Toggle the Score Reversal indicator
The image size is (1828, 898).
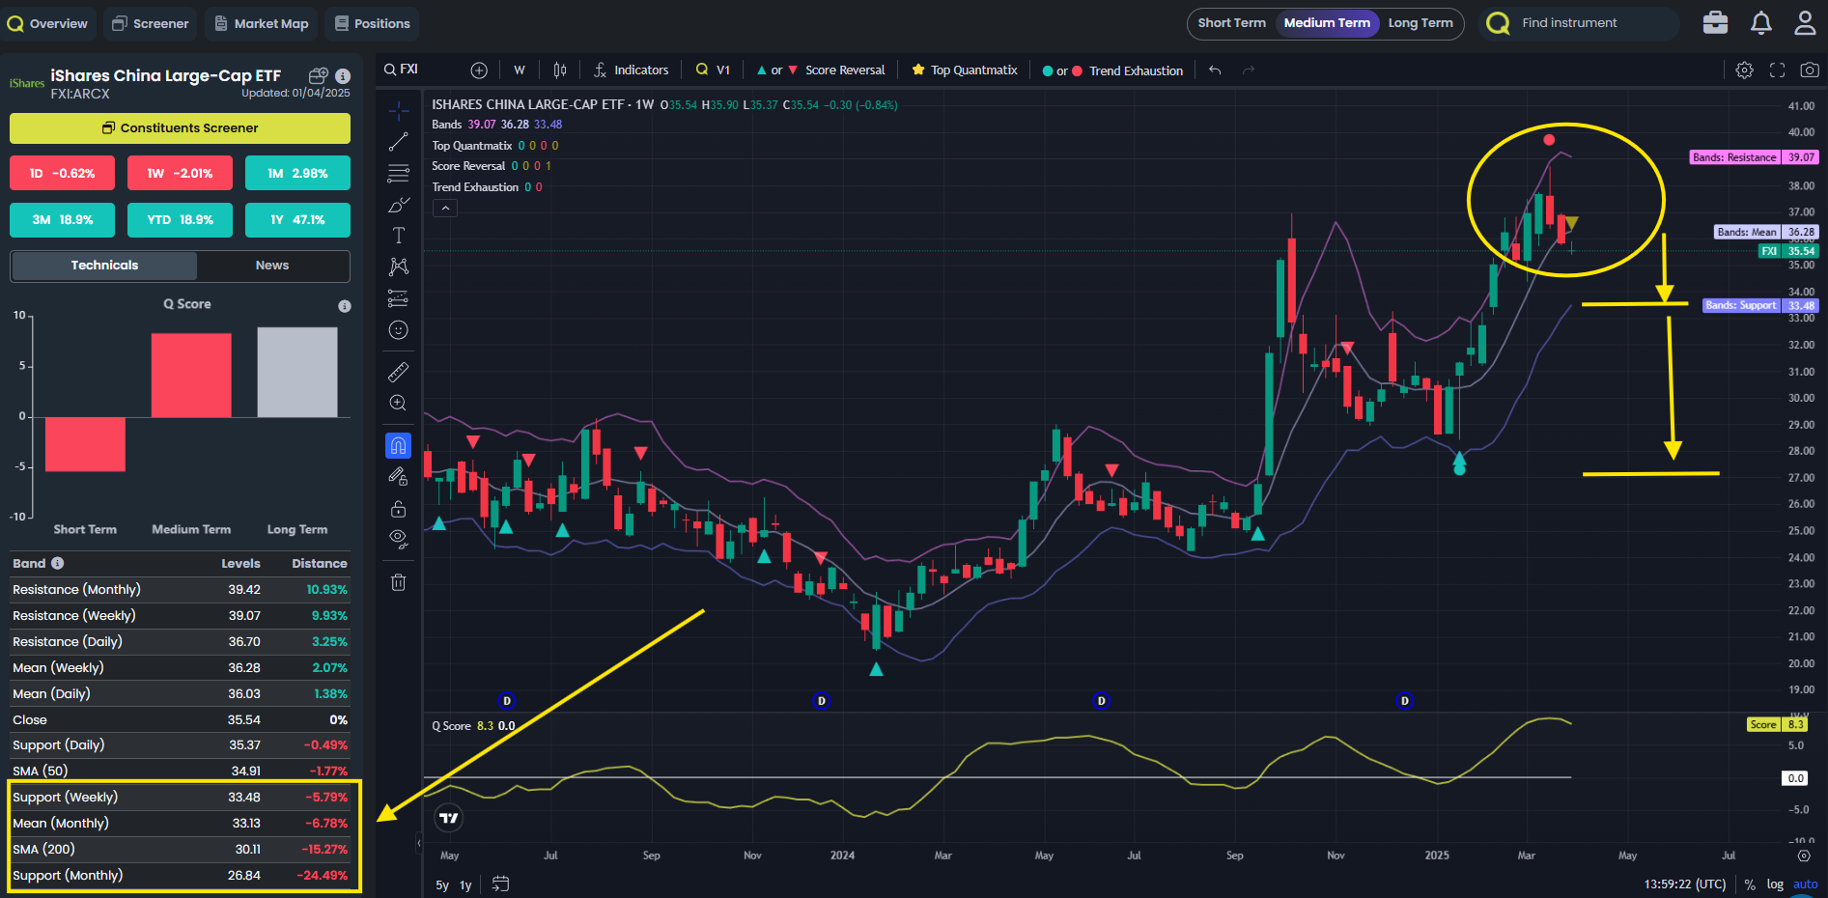821,70
